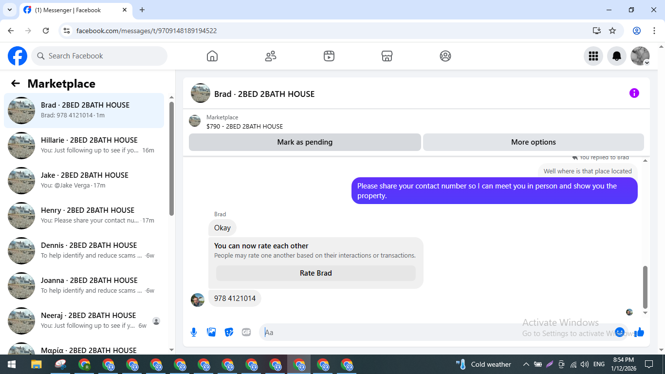Open File Explorer from taskbar
Screen dimensions: 665x374
37,364
